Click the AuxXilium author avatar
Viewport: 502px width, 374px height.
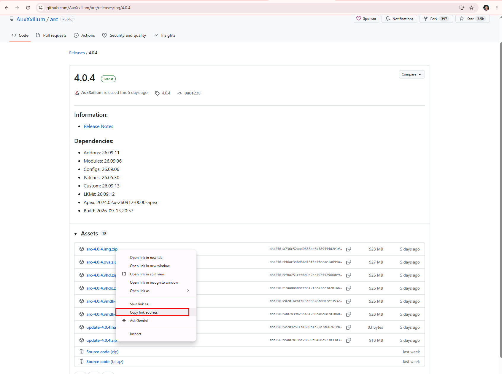pyautogui.click(x=77, y=93)
